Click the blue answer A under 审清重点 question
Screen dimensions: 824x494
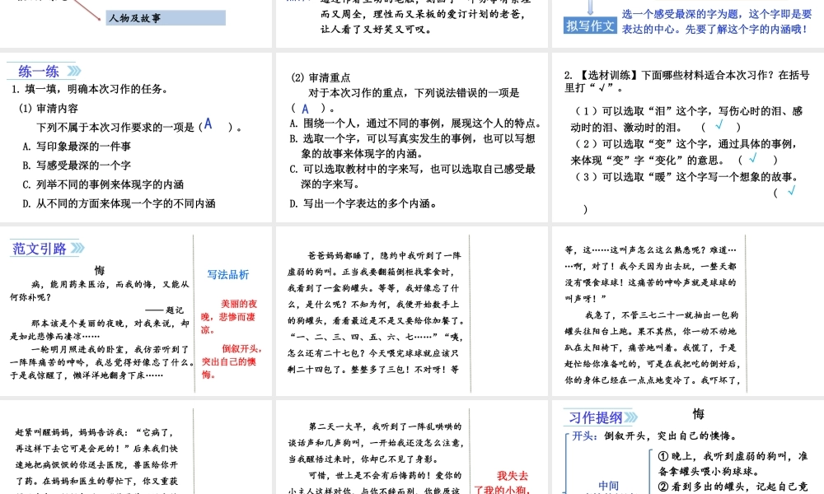(x=306, y=109)
